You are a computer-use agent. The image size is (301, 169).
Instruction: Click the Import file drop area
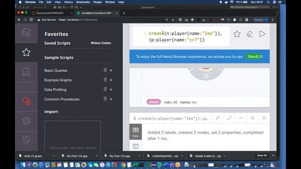(x=72, y=136)
